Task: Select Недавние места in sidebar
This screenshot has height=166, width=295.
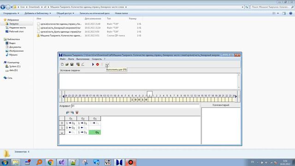Action: (x=18, y=28)
